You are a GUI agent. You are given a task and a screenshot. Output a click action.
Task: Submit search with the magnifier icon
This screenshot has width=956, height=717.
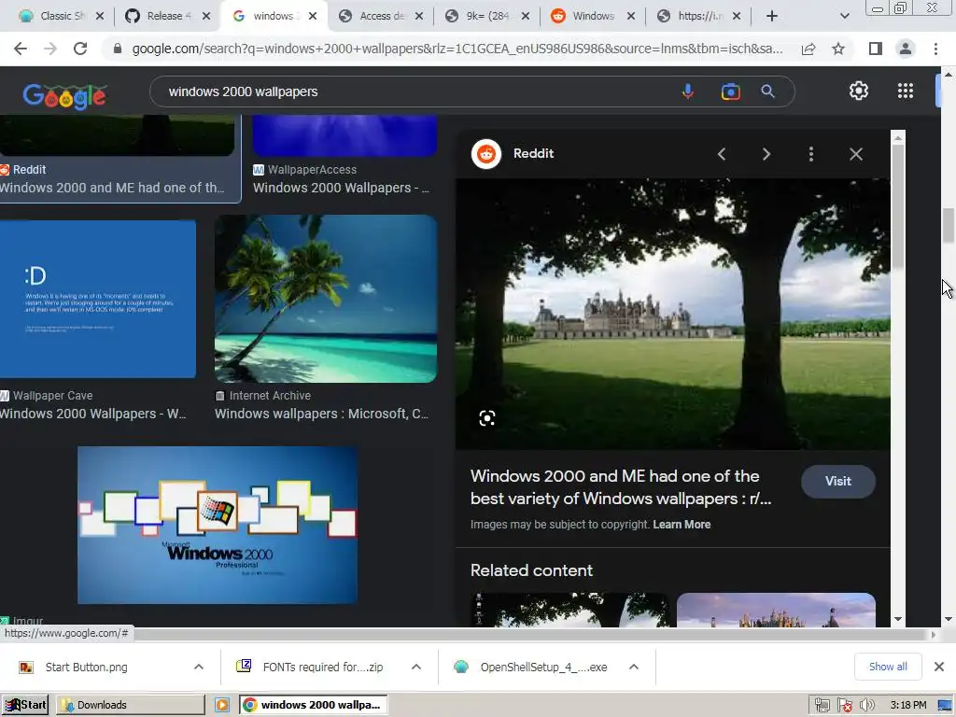pyautogui.click(x=767, y=91)
